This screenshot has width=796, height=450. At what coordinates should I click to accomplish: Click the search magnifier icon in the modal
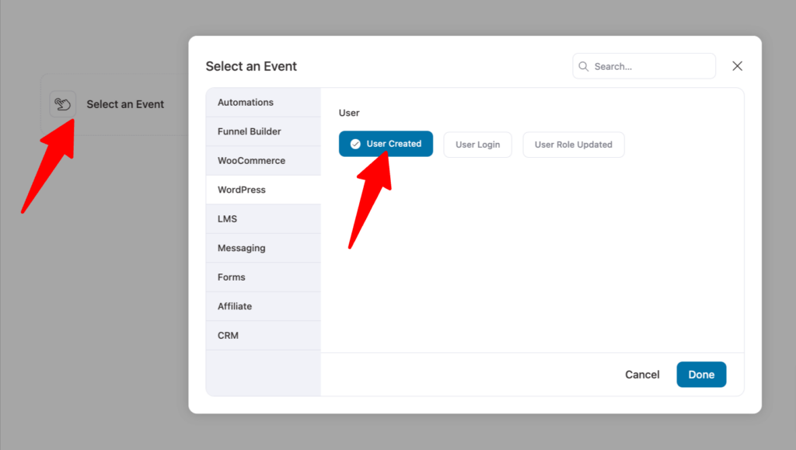pos(584,66)
